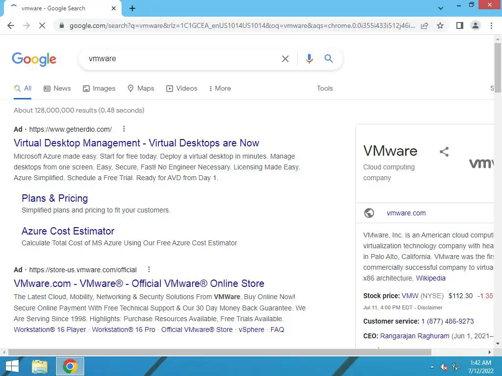Switch to the Images tab

(x=99, y=89)
